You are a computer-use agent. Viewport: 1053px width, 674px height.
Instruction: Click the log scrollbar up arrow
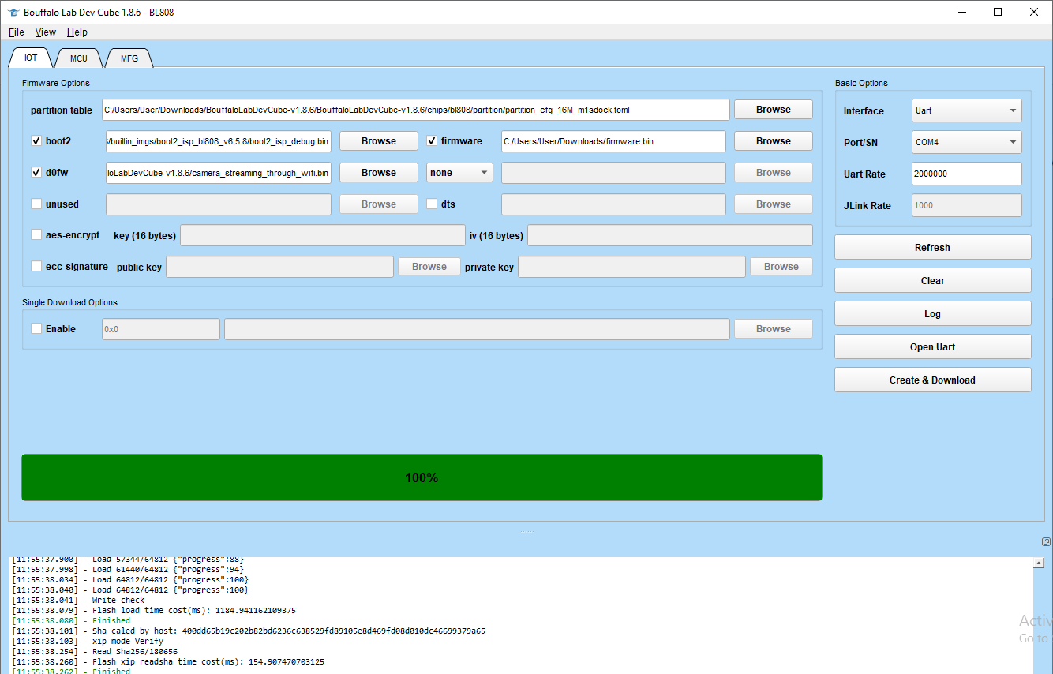pos(1040,564)
